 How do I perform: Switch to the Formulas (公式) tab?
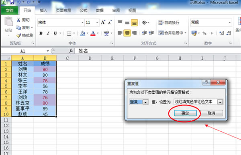point(84,10)
